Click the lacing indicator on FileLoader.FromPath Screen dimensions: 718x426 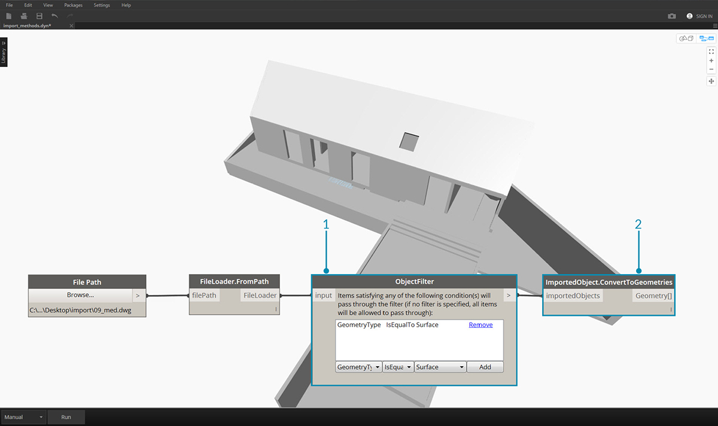point(276,309)
